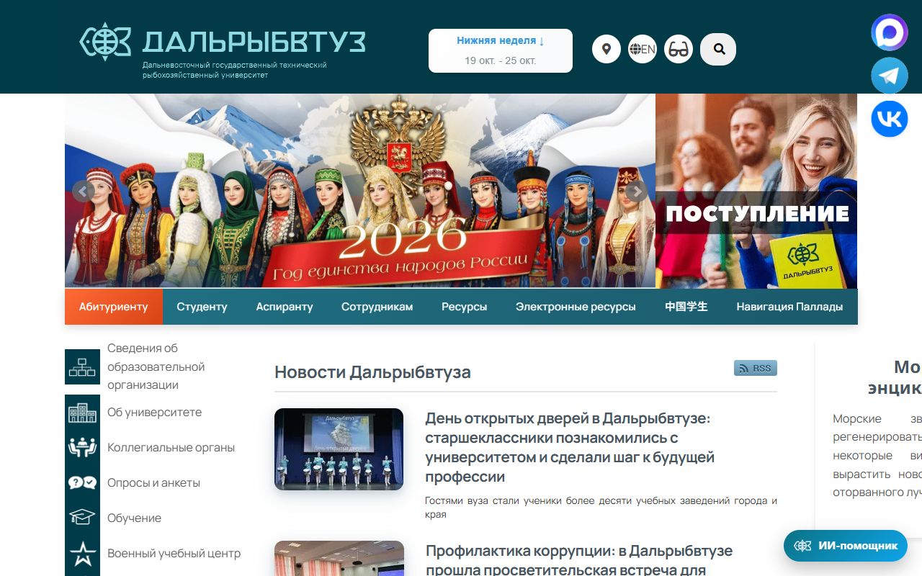Open the map location pin icon
The height and width of the screenshot is (576, 922).
pyautogui.click(x=607, y=50)
